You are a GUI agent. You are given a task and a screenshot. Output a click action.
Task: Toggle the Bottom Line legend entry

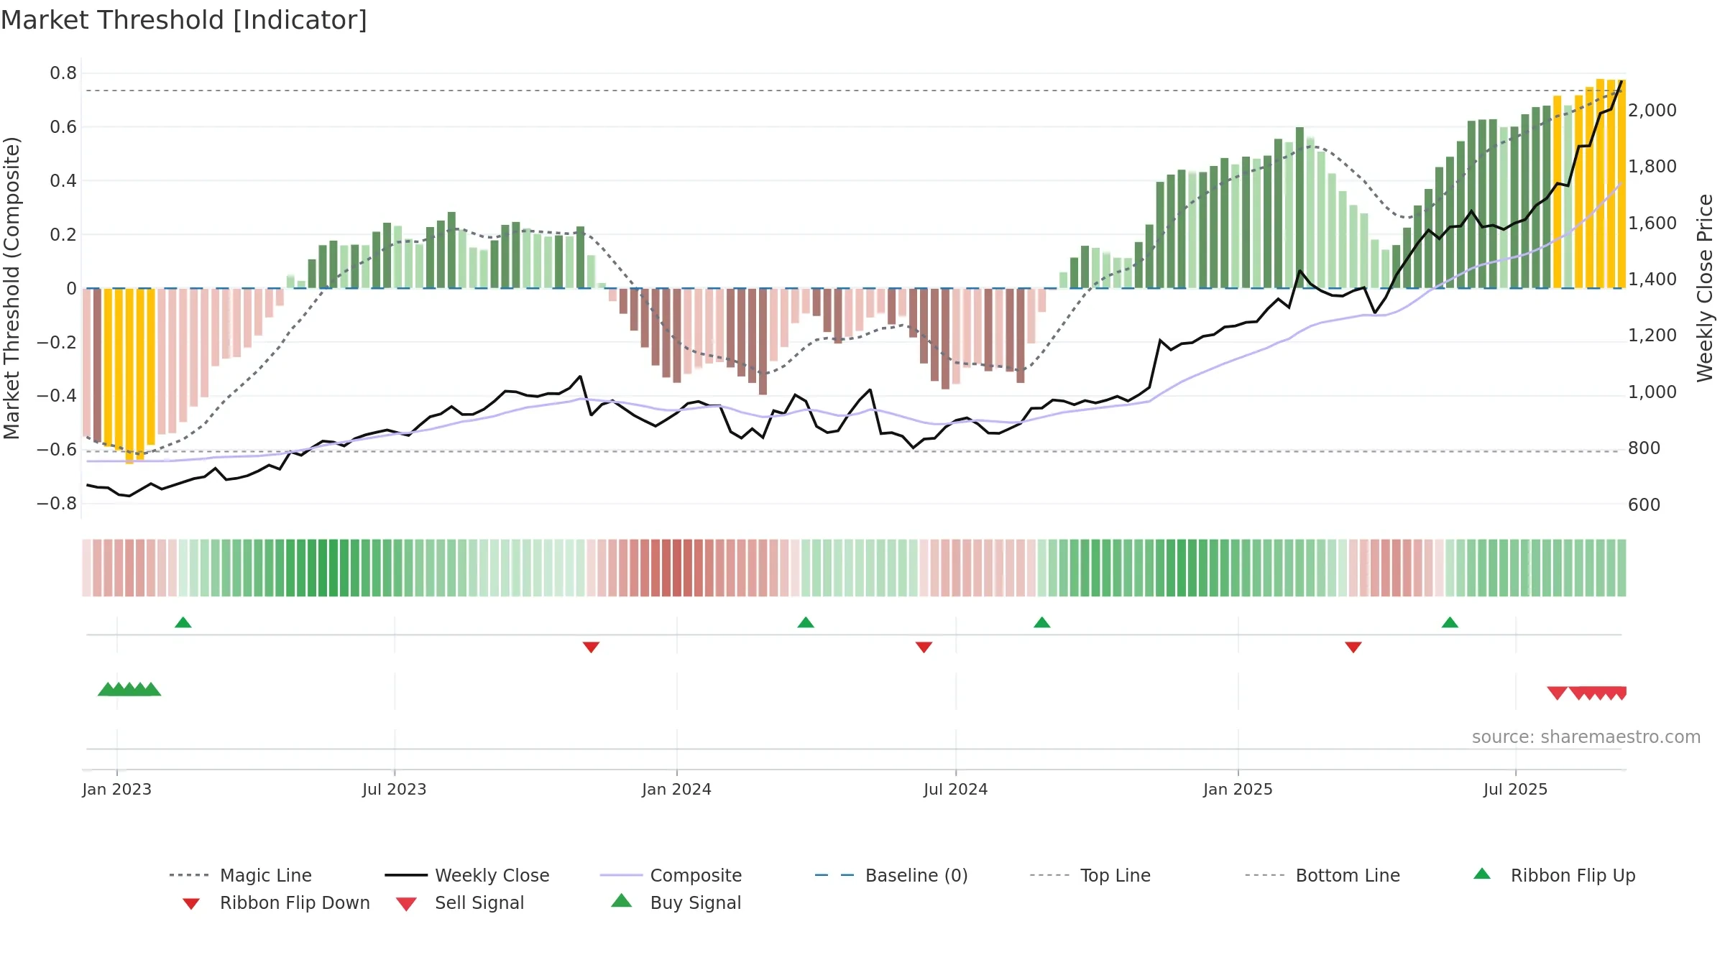coord(1322,875)
